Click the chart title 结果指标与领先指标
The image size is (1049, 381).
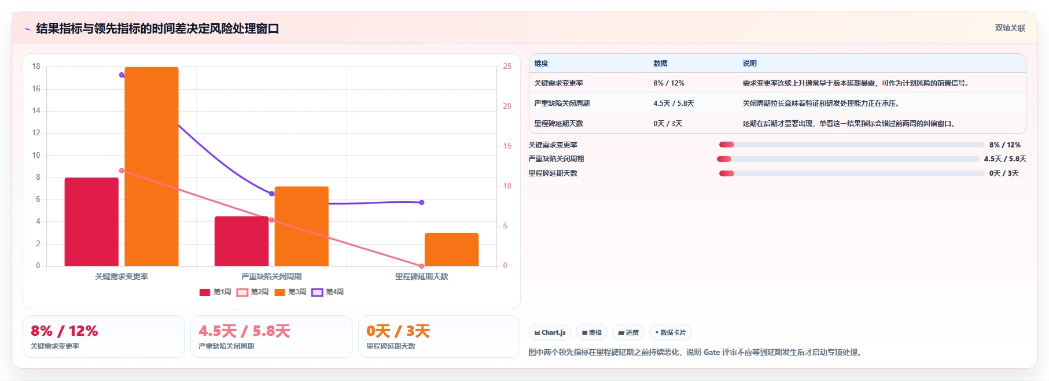click(x=157, y=28)
